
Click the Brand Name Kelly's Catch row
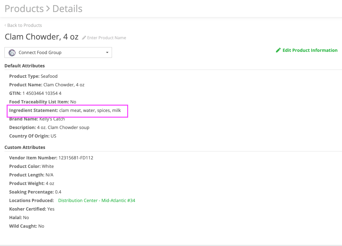37,119
